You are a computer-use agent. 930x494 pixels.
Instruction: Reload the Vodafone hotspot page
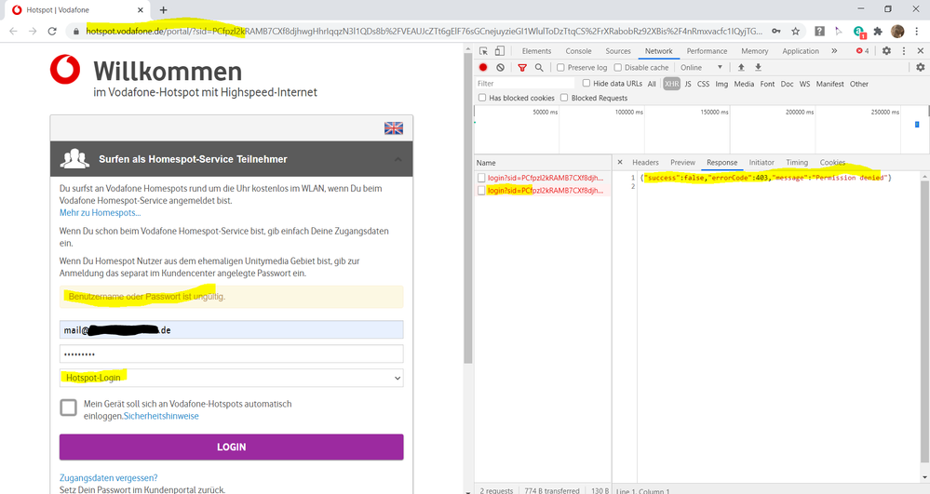[52, 32]
